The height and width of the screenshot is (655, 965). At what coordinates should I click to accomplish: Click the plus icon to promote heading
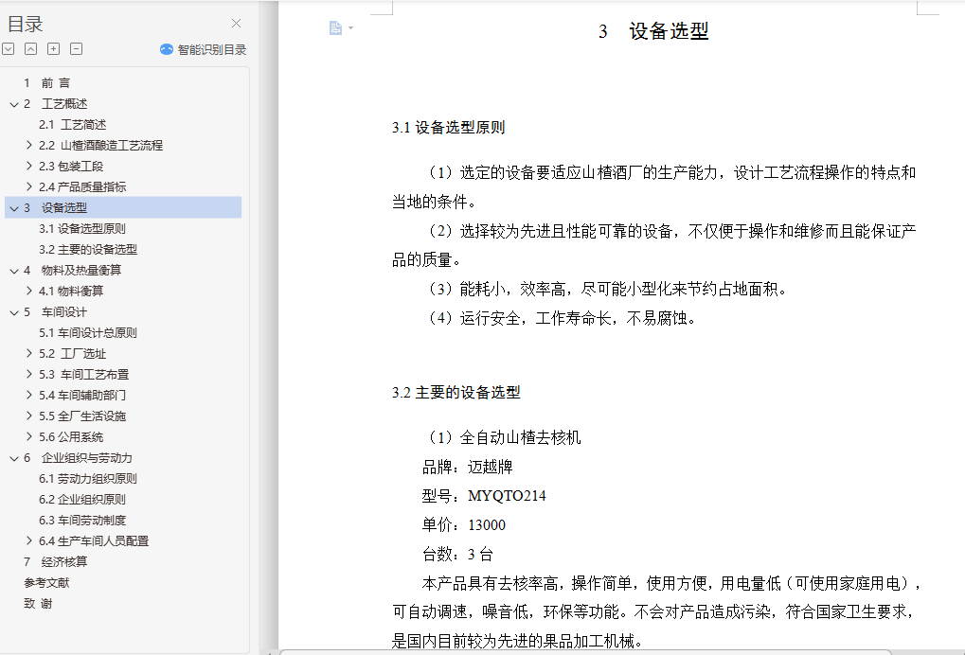tap(54, 49)
